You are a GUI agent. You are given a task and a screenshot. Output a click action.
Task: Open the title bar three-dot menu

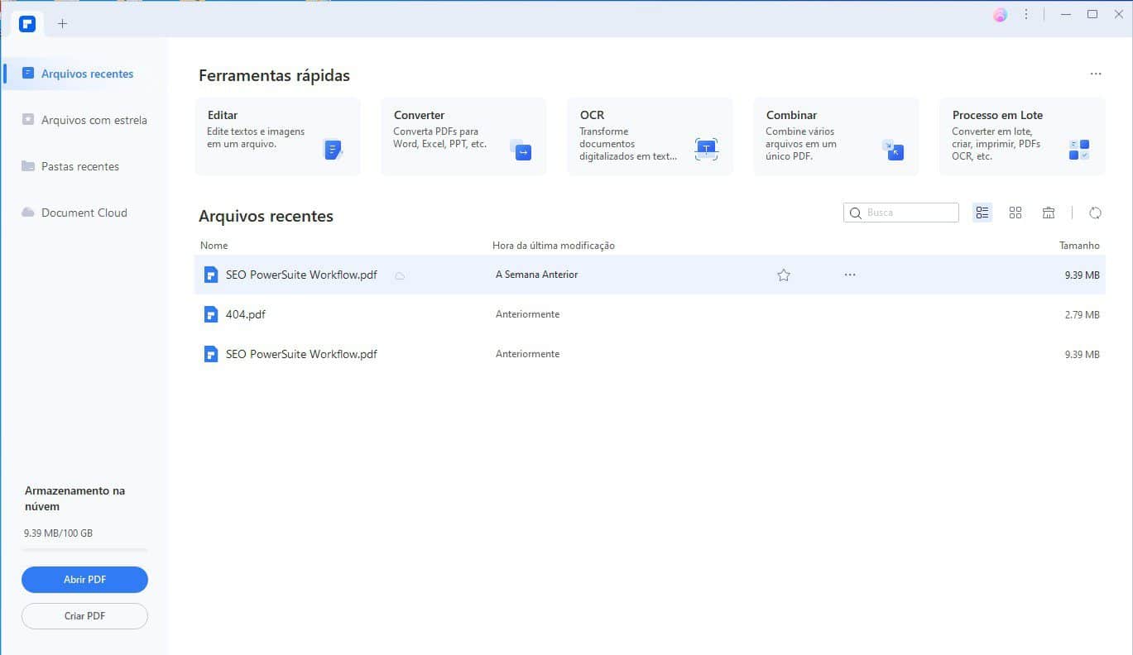[1027, 15]
